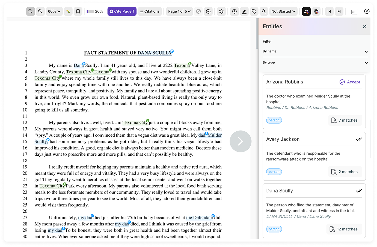
Task: Open the Not Started status dropdown
Action: tap(283, 11)
